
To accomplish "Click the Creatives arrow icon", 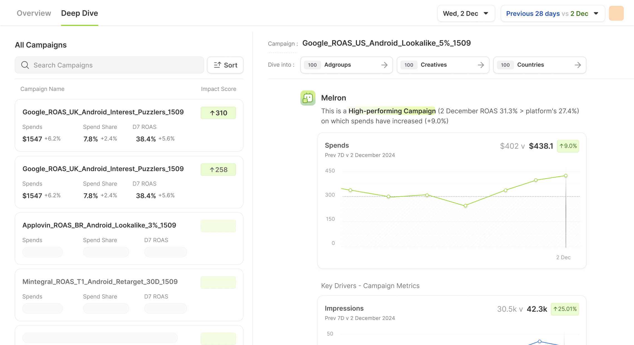I will (481, 65).
